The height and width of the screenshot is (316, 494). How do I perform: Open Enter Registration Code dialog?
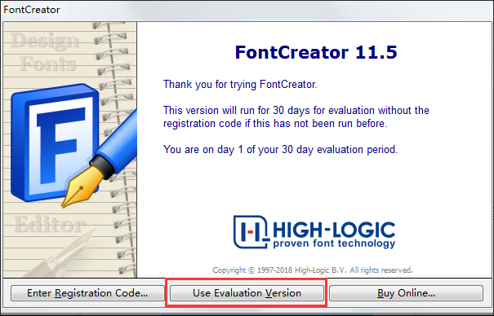pos(87,293)
